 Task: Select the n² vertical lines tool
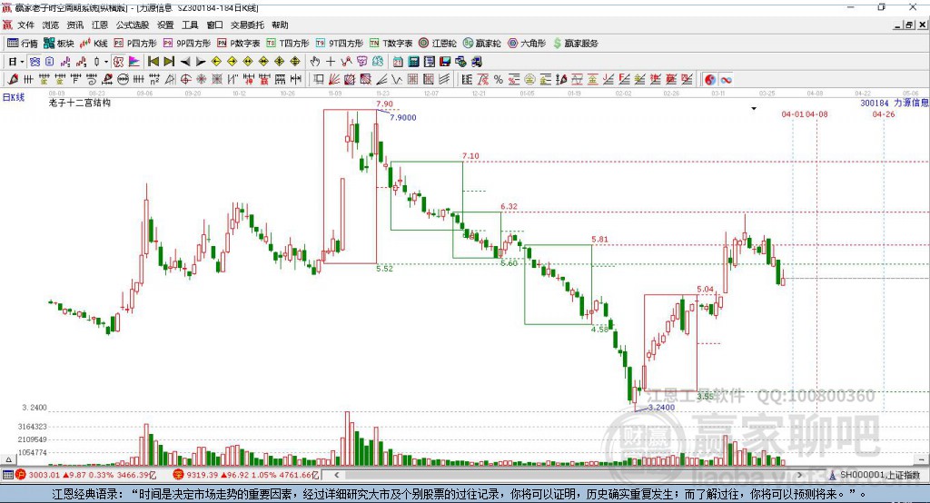[x=154, y=80]
